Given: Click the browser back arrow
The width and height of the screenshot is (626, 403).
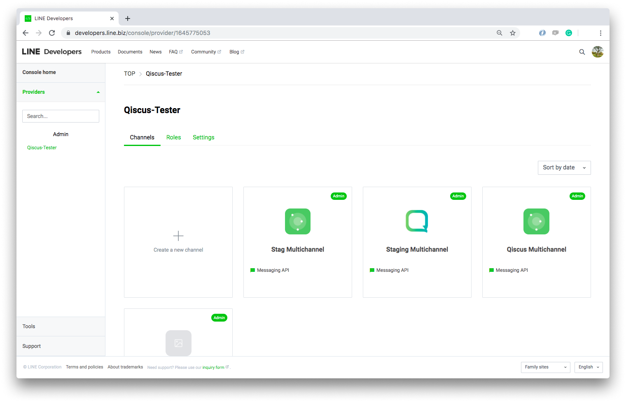Looking at the screenshot, I should [x=26, y=33].
